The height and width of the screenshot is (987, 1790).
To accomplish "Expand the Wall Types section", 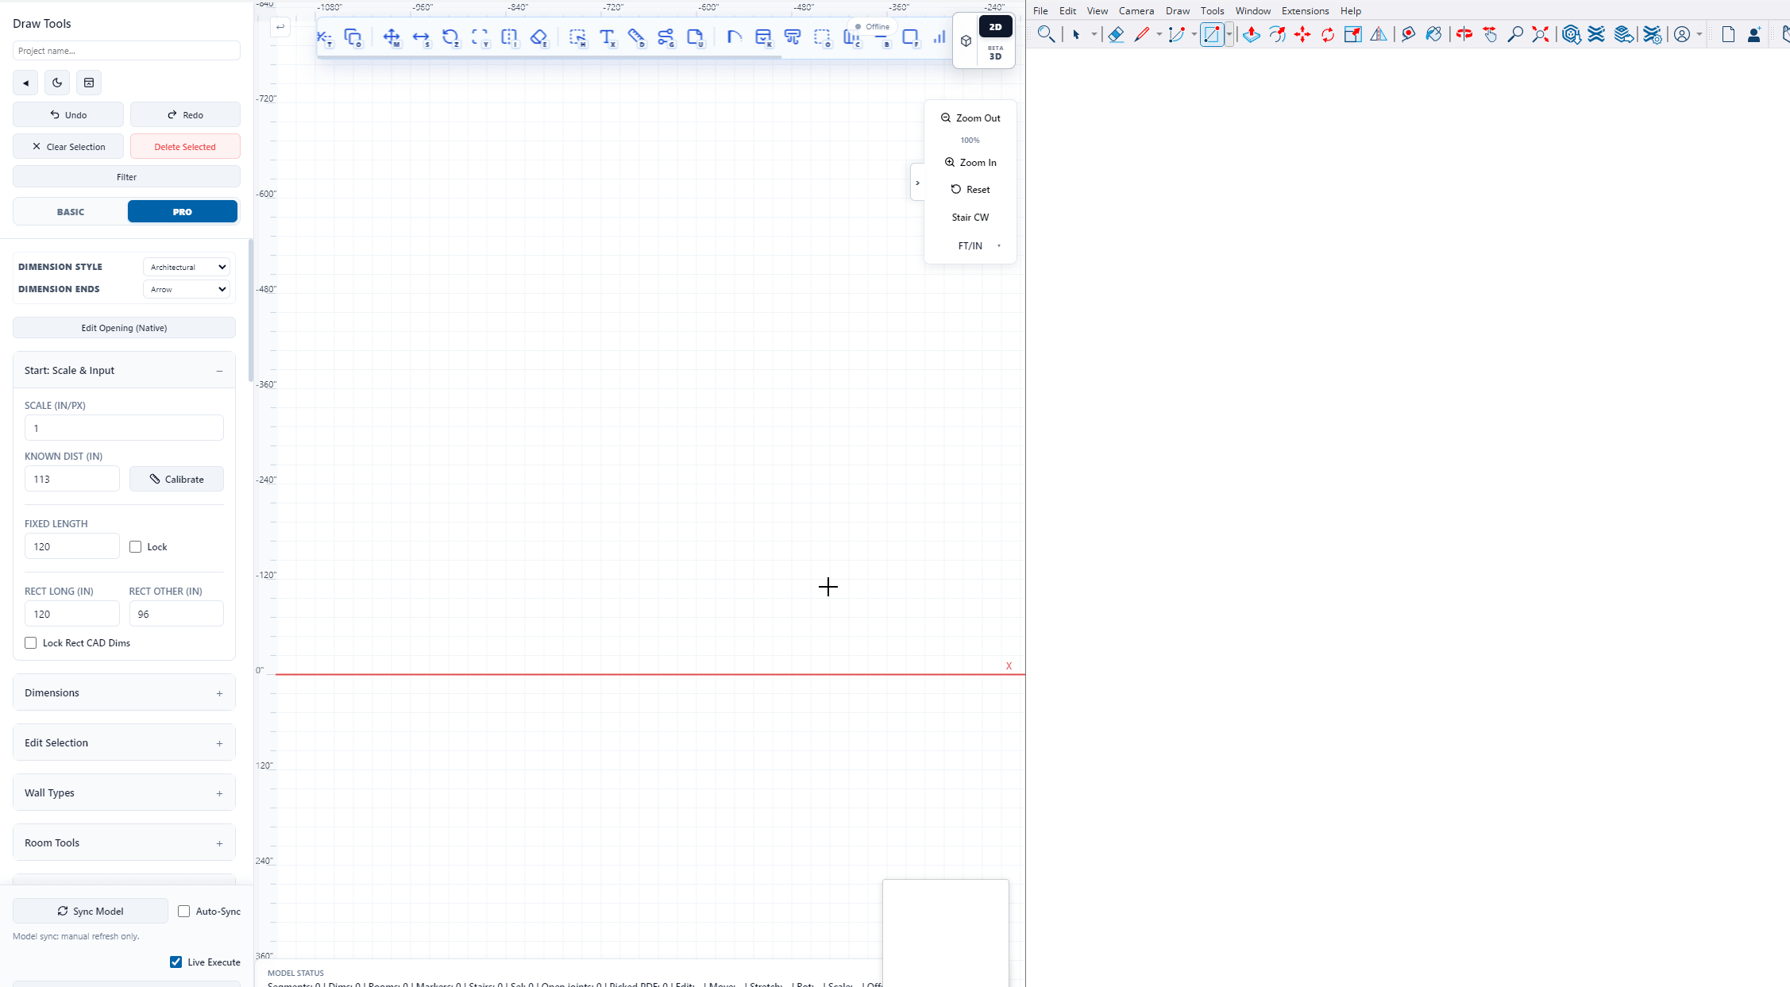I will click(x=124, y=792).
